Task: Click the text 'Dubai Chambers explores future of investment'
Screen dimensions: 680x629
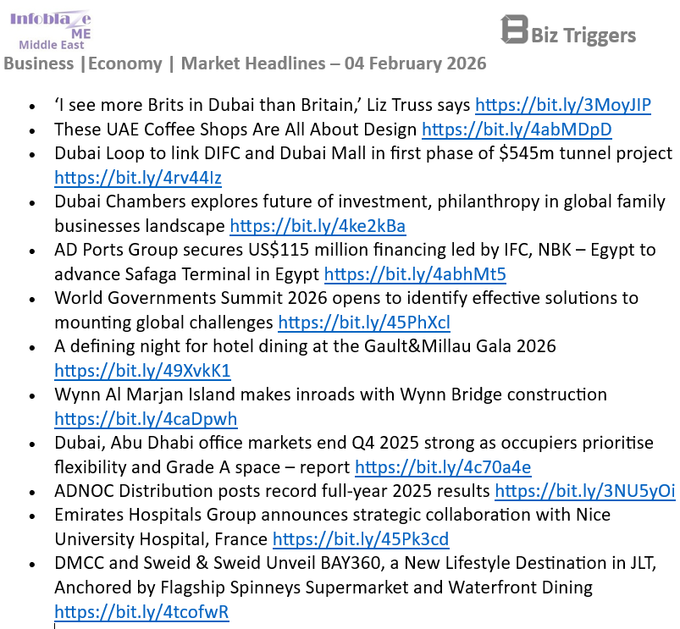Action: click(x=243, y=201)
